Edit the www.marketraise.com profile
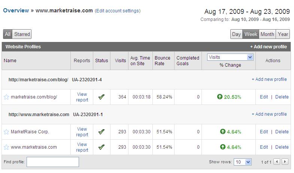 (264, 147)
